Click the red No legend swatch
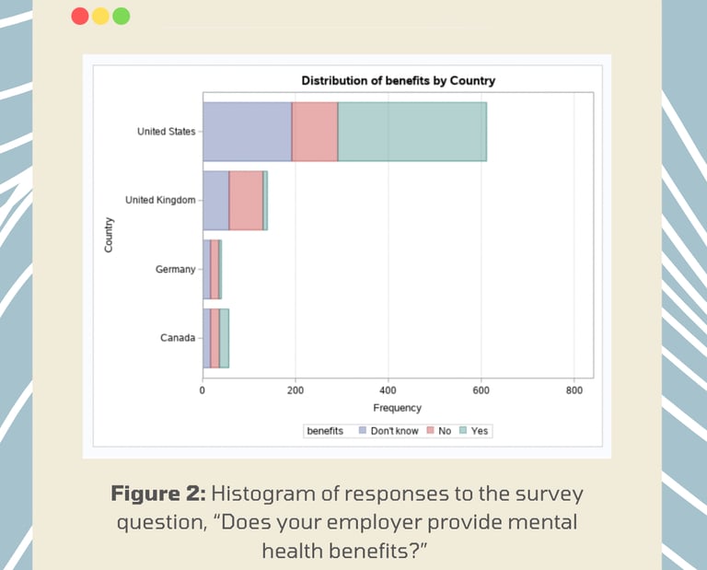 tap(430, 431)
